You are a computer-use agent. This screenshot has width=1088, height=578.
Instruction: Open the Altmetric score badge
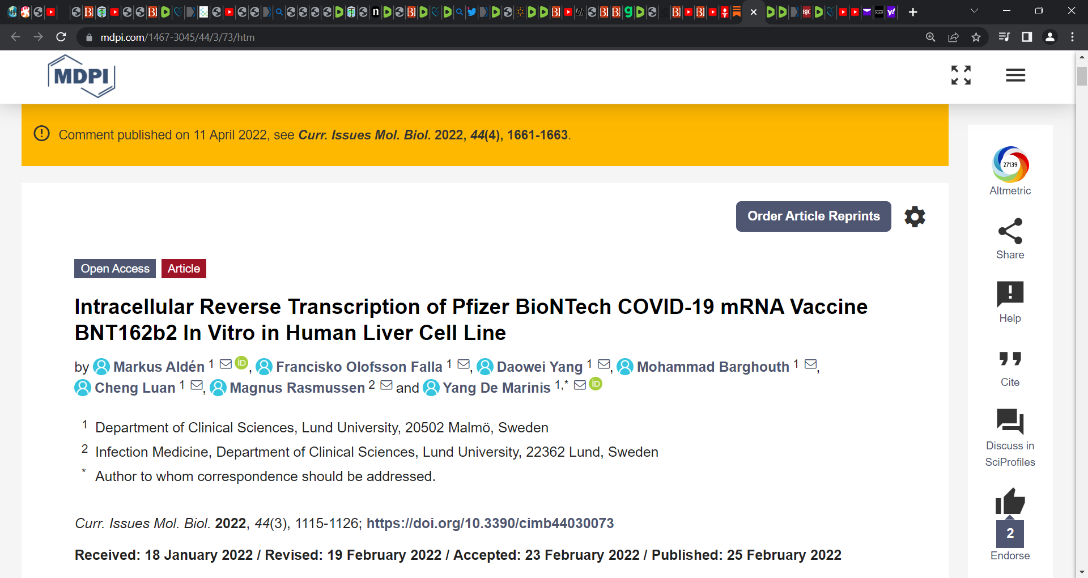pyautogui.click(x=1010, y=164)
